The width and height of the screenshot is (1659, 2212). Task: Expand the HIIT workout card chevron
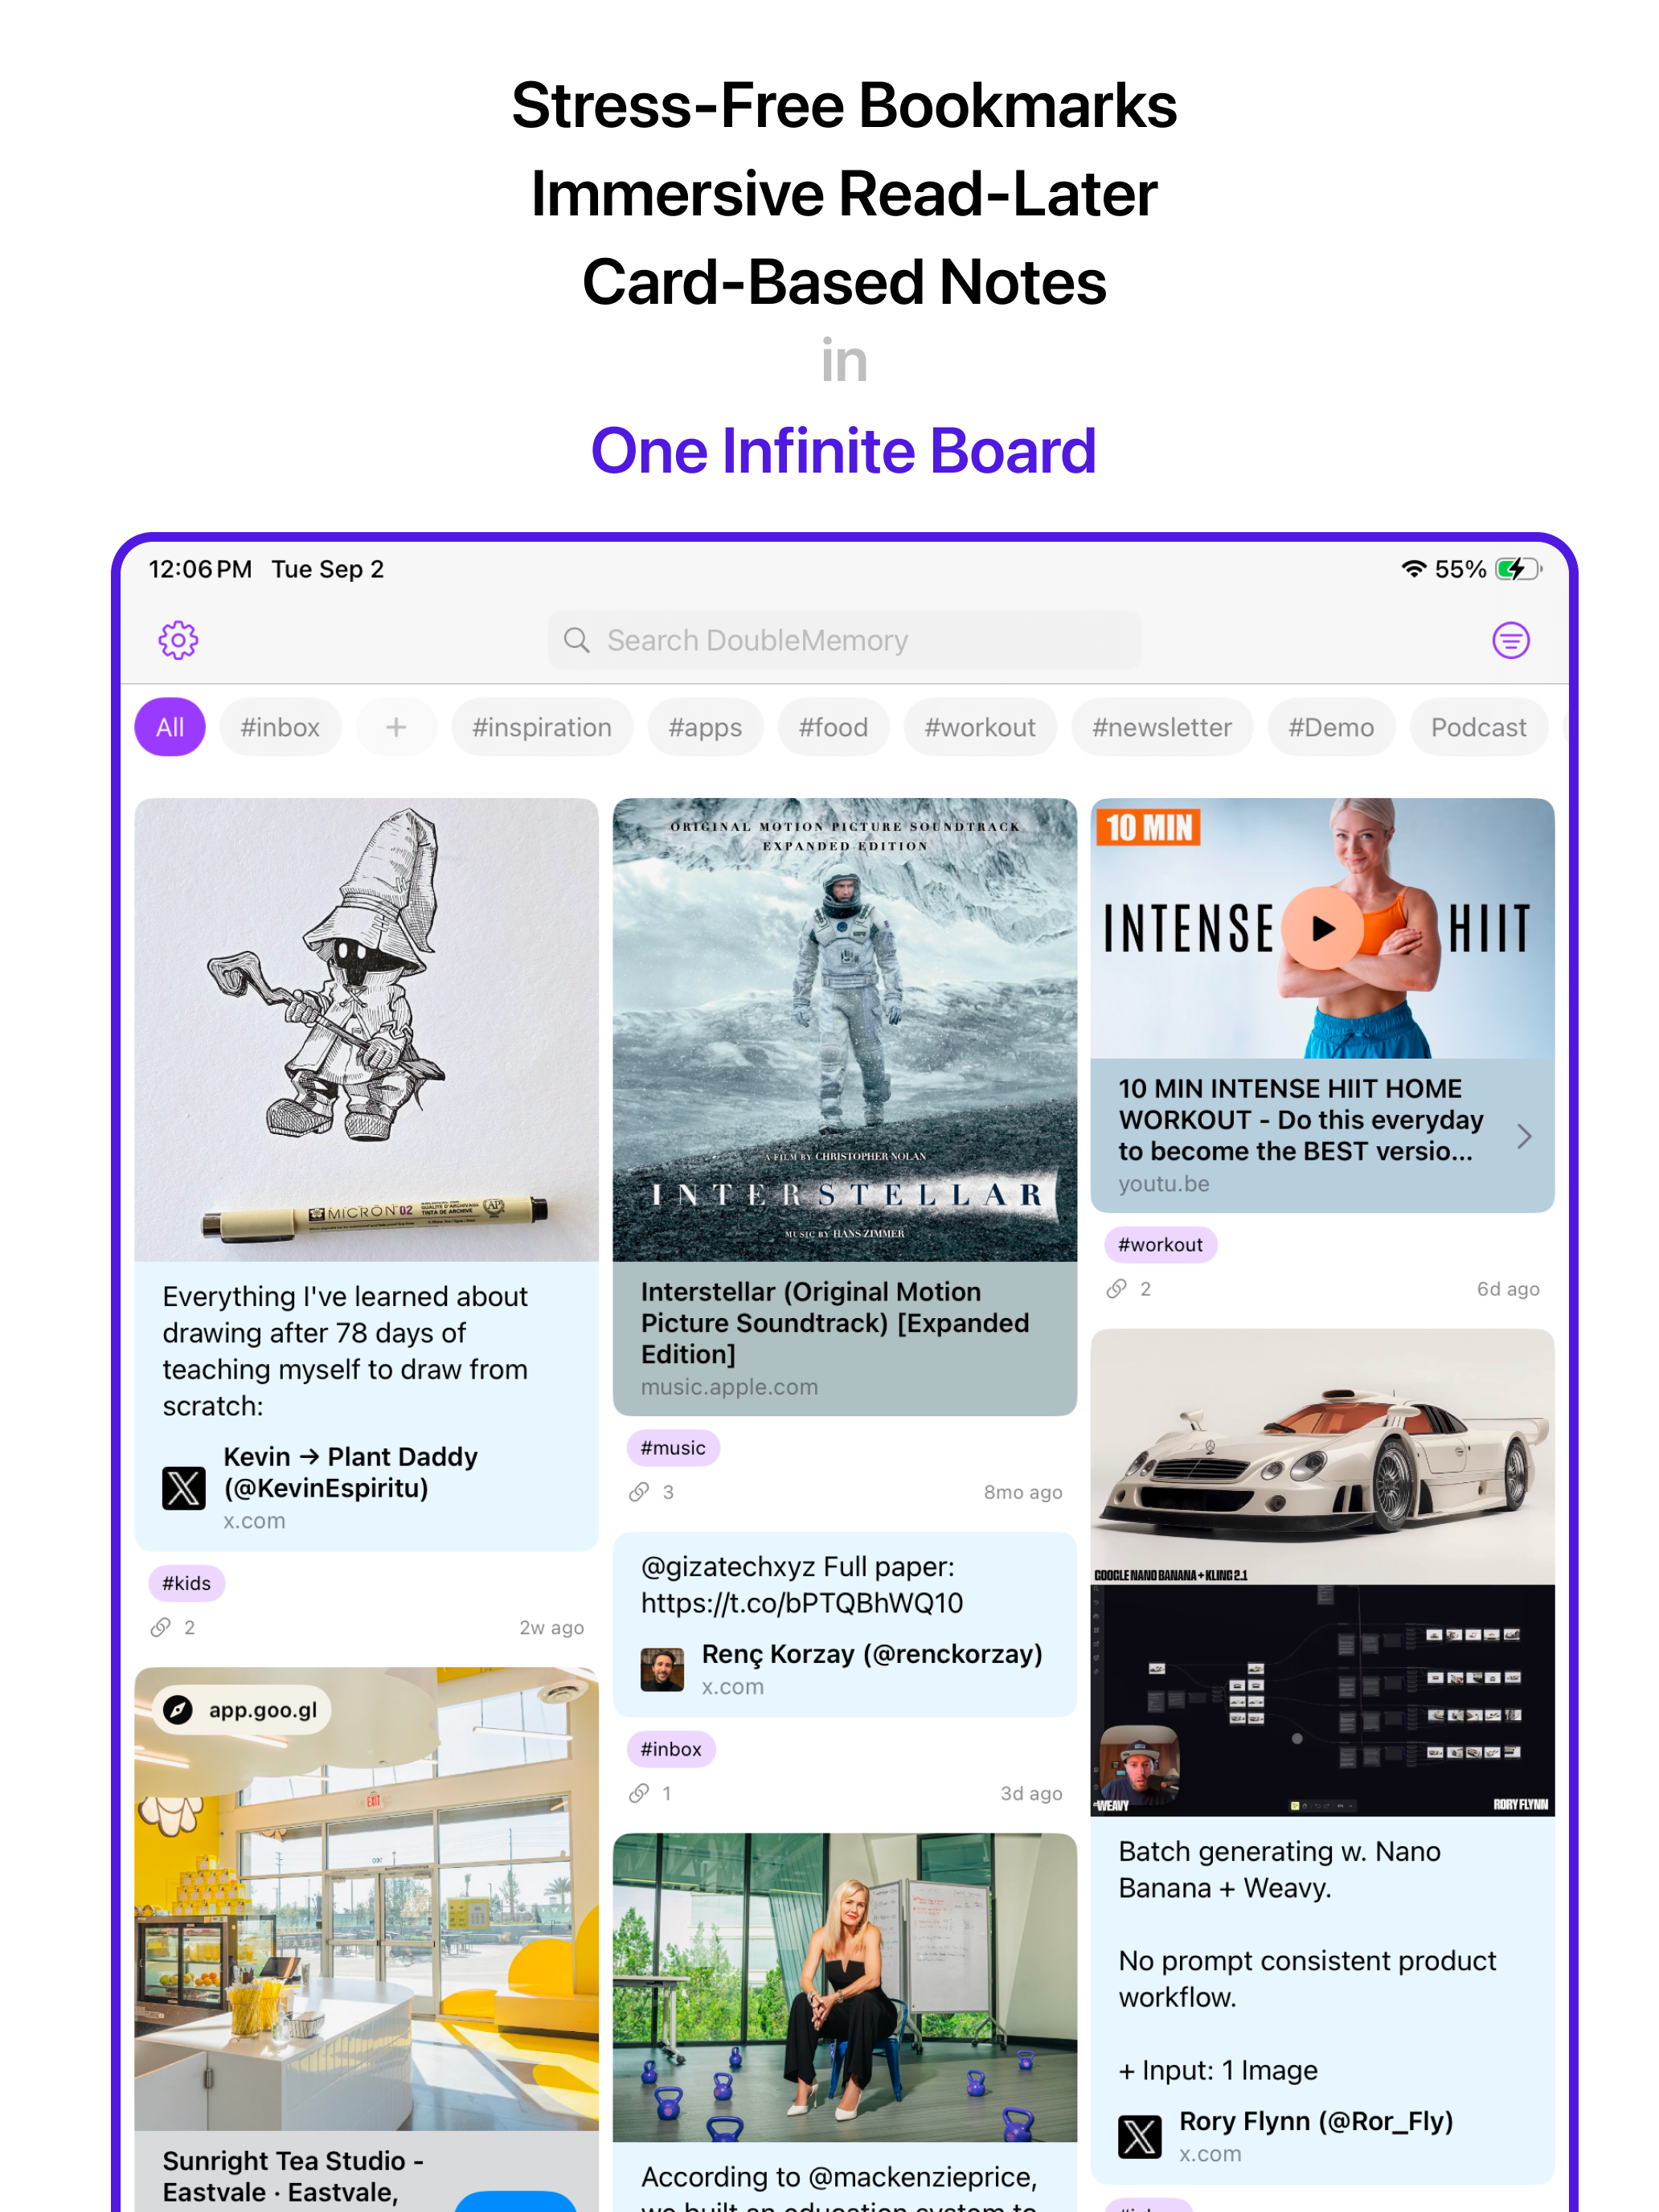1523,1136
